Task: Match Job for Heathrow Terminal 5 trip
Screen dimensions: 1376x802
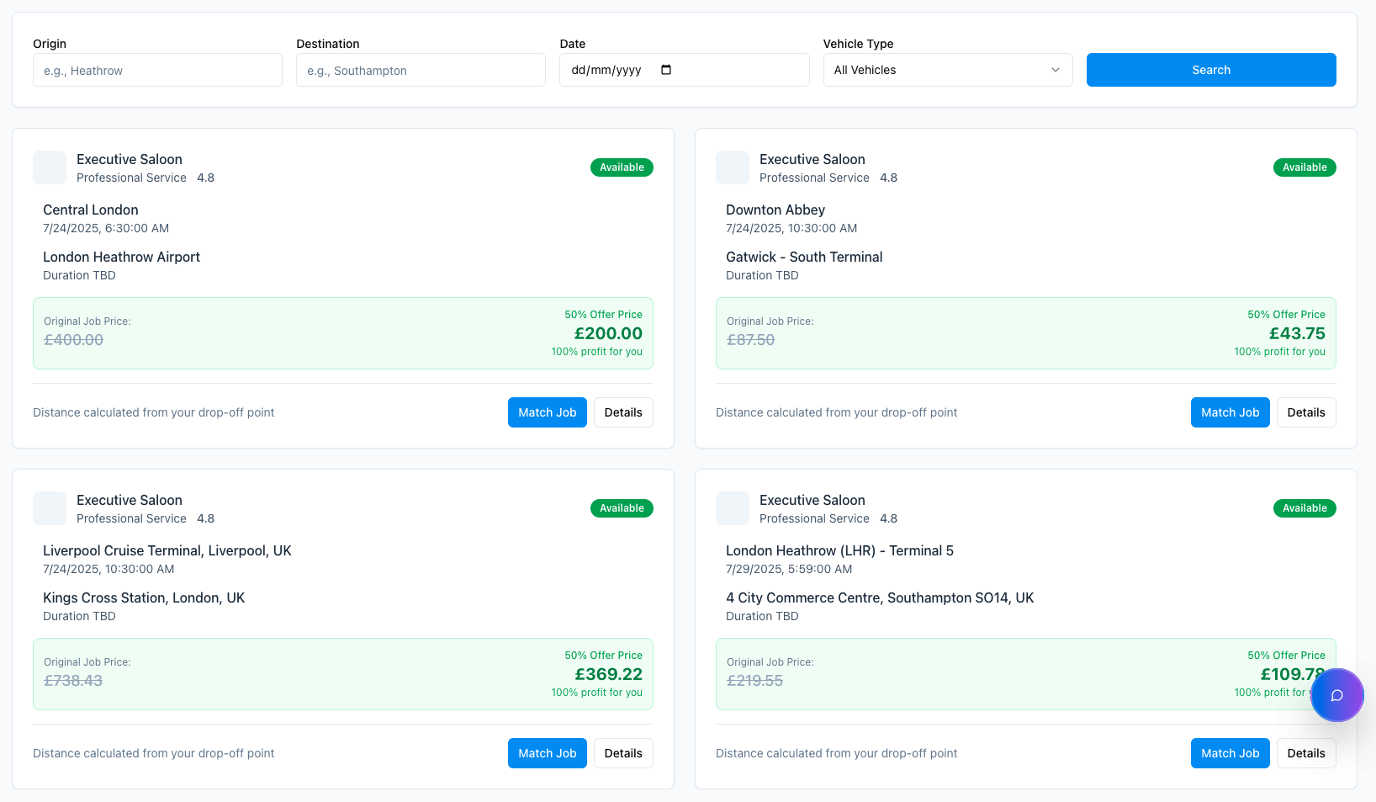Action: coord(1230,753)
